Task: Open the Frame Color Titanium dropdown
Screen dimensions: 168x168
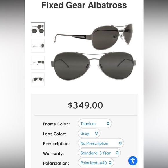Action: tap(95, 123)
